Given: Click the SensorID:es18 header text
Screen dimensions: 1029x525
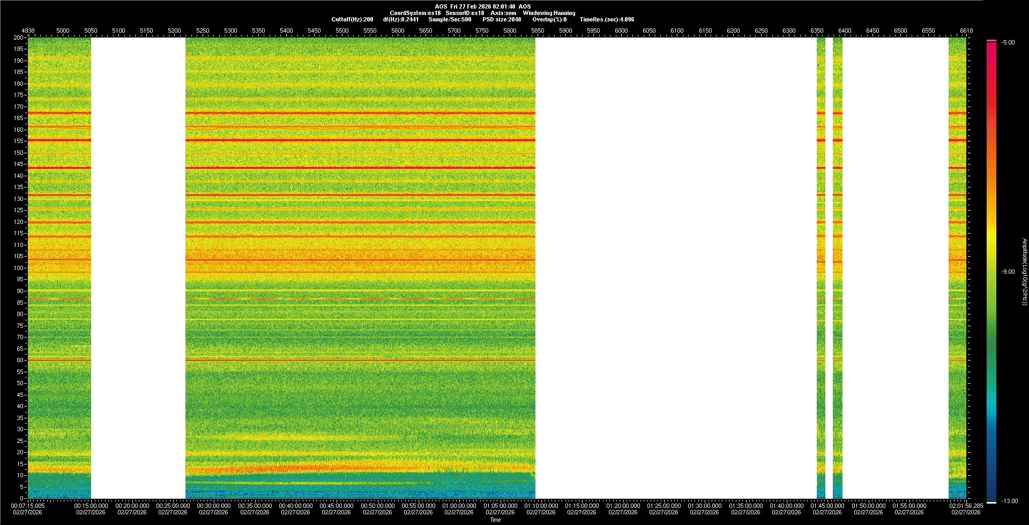Looking at the screenshot, I should click(x=465, y=13).
